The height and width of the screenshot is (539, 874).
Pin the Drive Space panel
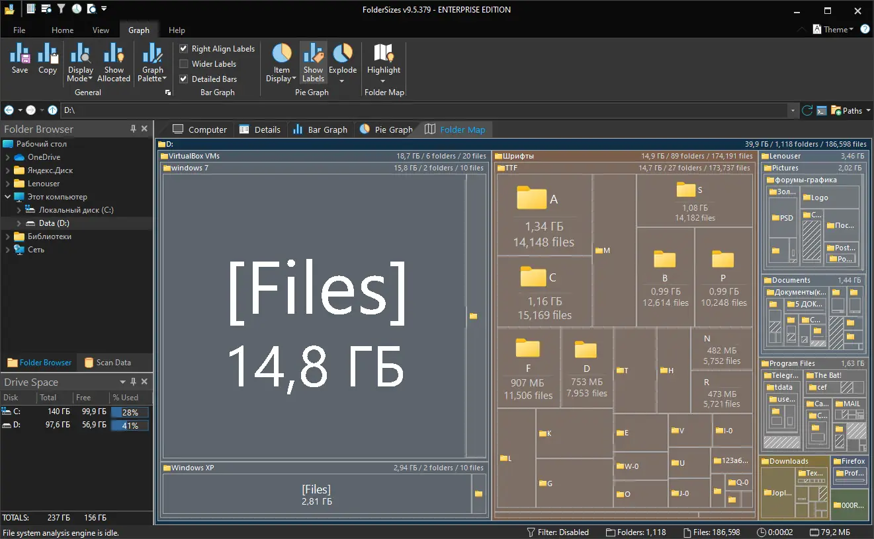[134, 382]
